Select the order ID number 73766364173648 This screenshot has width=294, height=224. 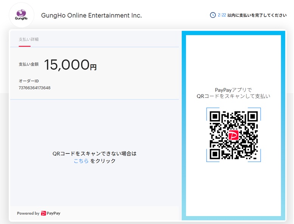click(x=34, y=88)
